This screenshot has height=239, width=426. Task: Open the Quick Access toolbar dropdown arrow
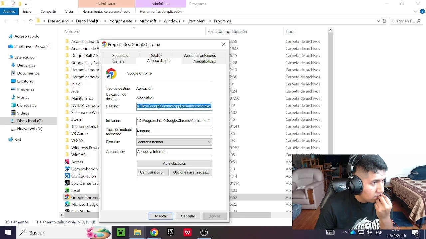26,4
